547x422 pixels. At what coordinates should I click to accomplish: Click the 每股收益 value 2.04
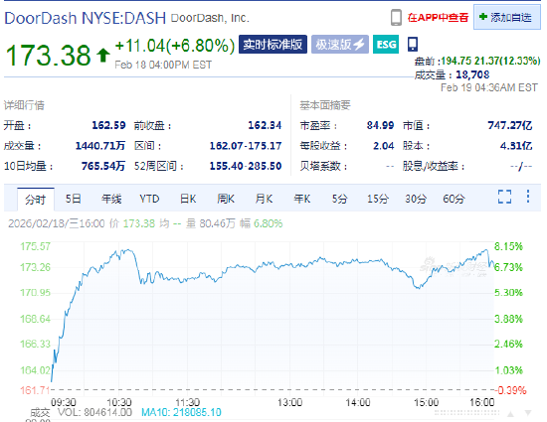[x=383, y=146]
